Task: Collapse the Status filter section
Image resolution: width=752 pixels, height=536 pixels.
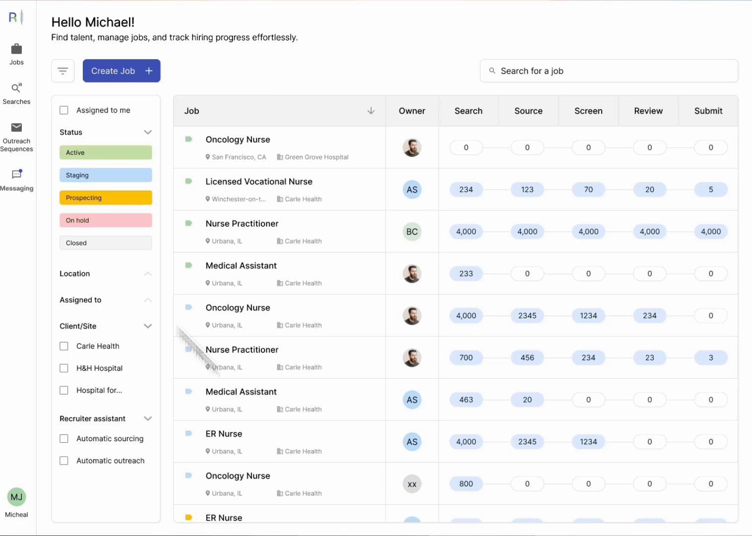Action: coord(148,132)
